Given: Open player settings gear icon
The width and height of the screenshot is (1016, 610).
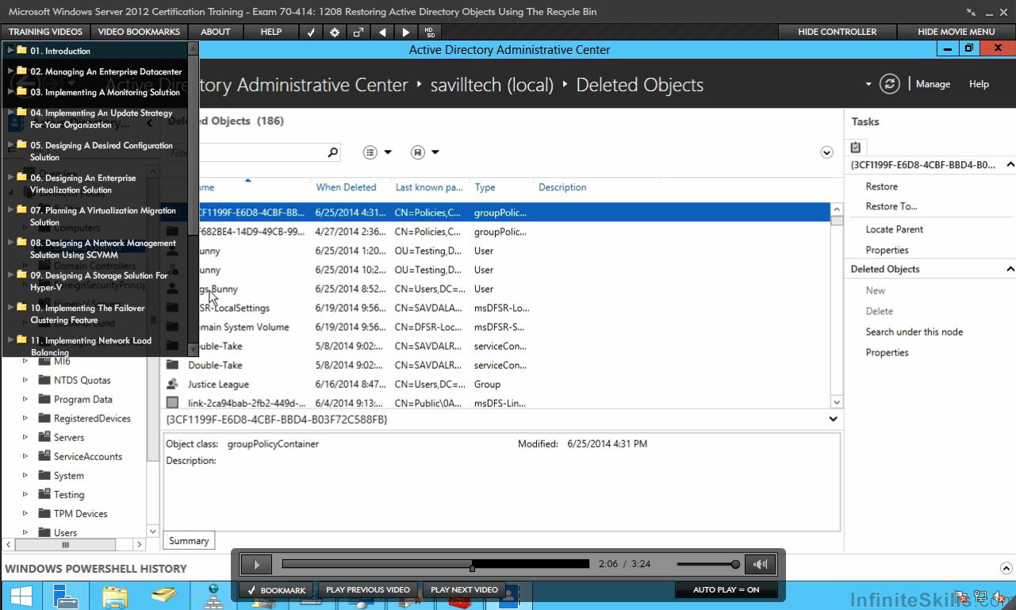Looking at the screenshot, I should [x=335, y=32].
